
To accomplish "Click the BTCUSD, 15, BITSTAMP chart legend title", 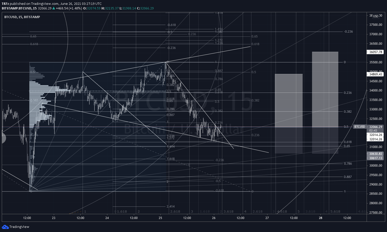I will point(22,17).
